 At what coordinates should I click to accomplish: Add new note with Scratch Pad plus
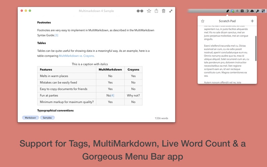click(x=252, y=21)
